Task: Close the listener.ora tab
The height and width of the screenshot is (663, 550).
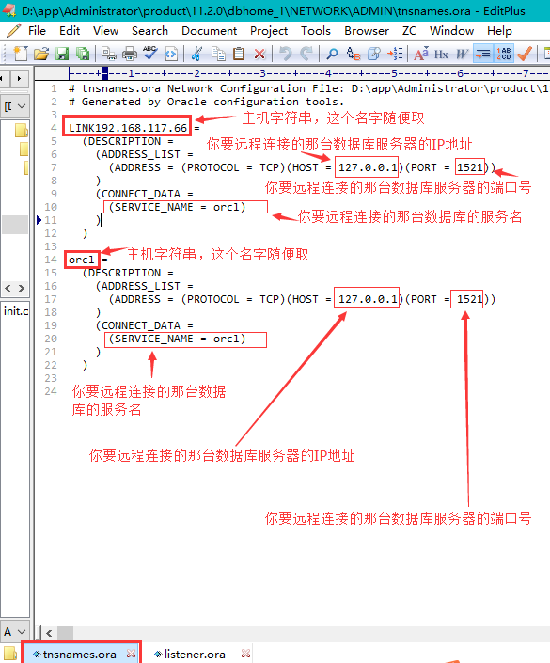Action: pyautogui.click(x=245, y=654)
